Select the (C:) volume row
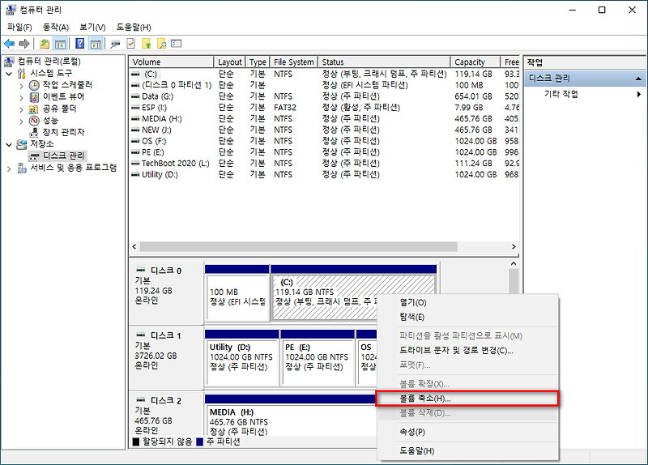The height and width of the screenshot is (465, 648). 324,74
